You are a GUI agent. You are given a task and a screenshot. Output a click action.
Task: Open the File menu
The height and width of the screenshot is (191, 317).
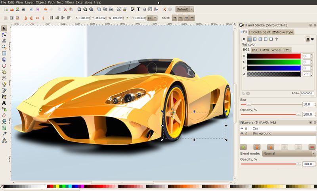(4, 2)
